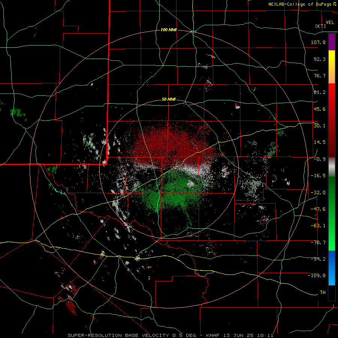Click the 100 NMI range ring label
338x338 pixels.
(x=169, y=30)
